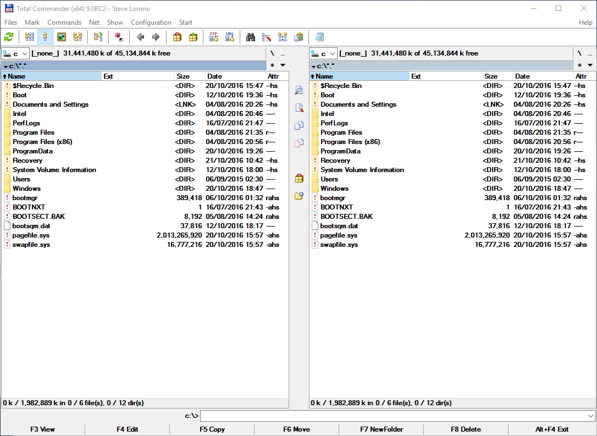The height and width of the screenshot is (436, 597).
Task: Click the New Folder icon on center bar
Action: click(298, 195)
